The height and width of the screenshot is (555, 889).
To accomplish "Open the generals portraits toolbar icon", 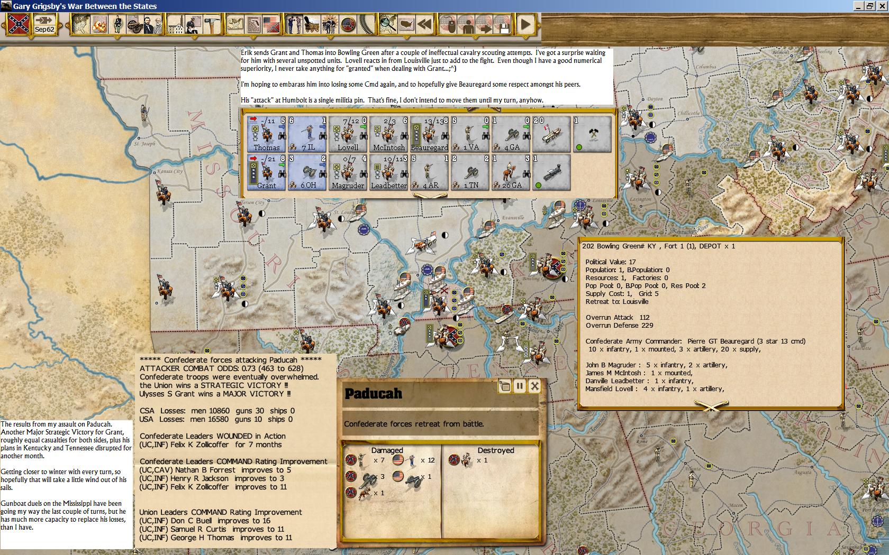I will point(152,24).
